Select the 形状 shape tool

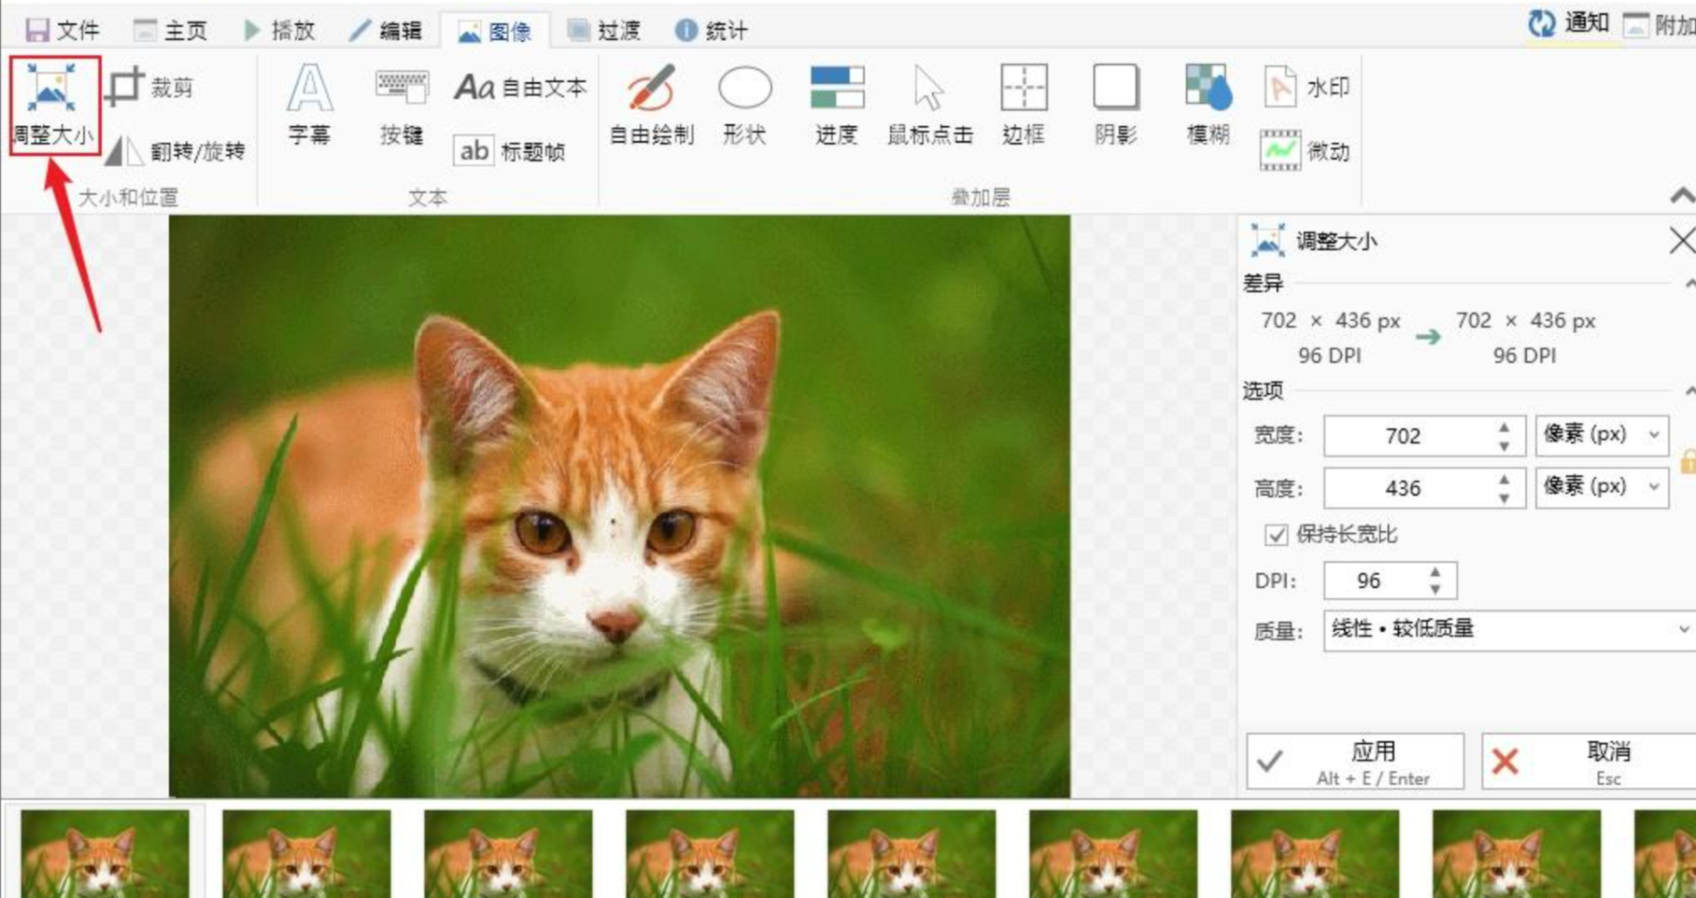(x=744, y=105)
